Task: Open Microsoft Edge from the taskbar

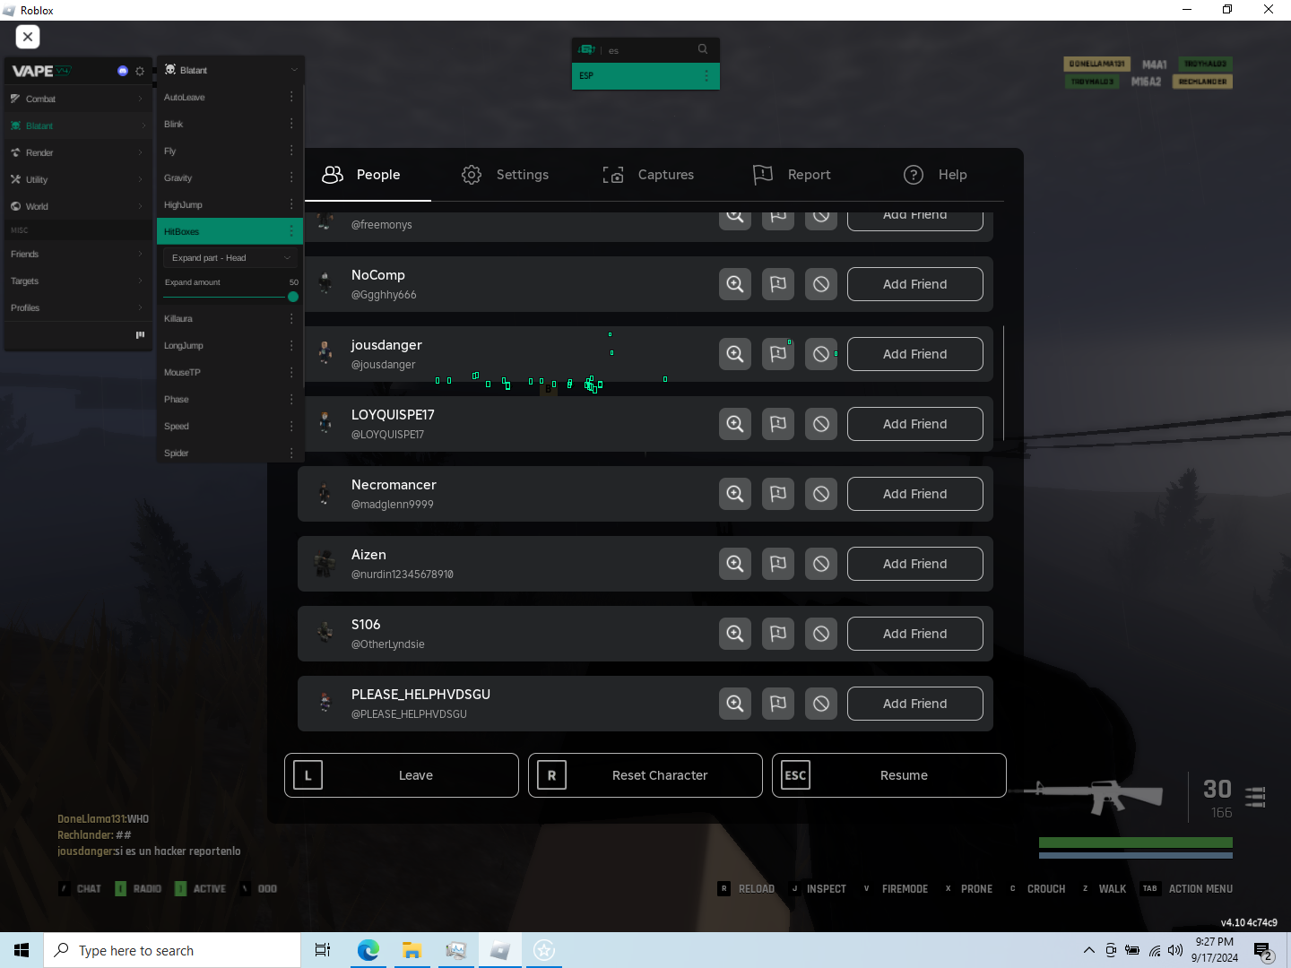Action: [x=368, y=950]
